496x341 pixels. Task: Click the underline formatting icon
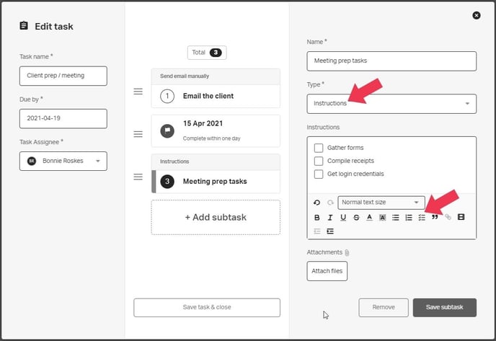pyautogui.click(x=343, y=217)
